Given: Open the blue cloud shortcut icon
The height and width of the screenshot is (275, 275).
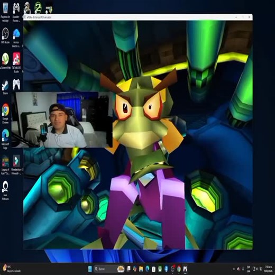Looking at the screenshot, I should pyautogui.click(x=16, y=34).
